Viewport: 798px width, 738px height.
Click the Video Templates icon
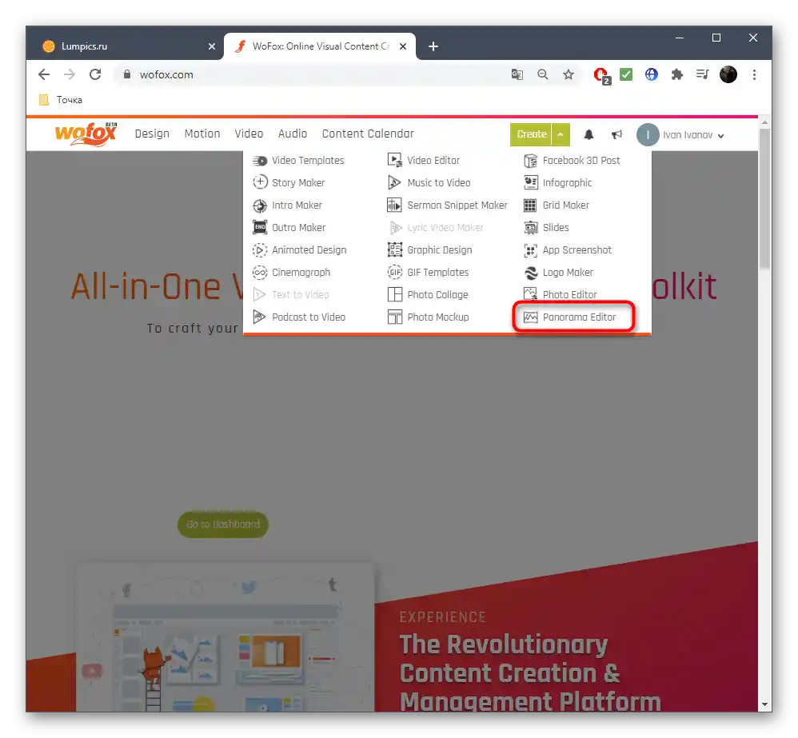[260, 161]
